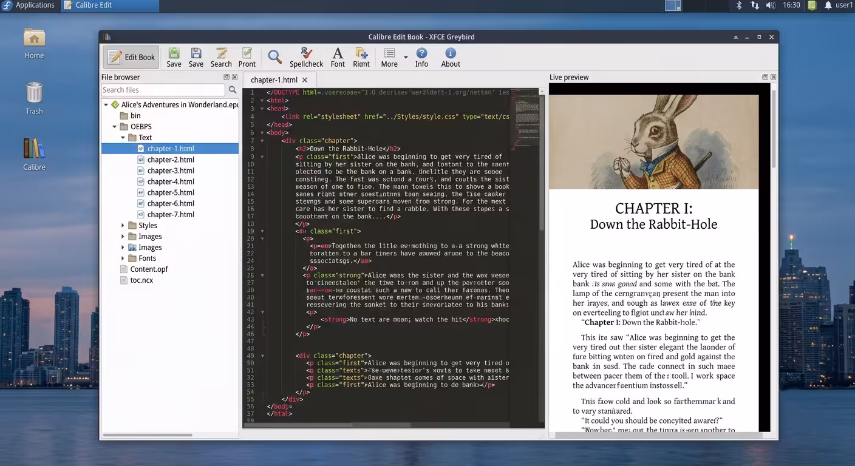This screenshot has height=466, width=855.
Task: Select Content.opf in the file browser
Action: [x=149, y=269]
